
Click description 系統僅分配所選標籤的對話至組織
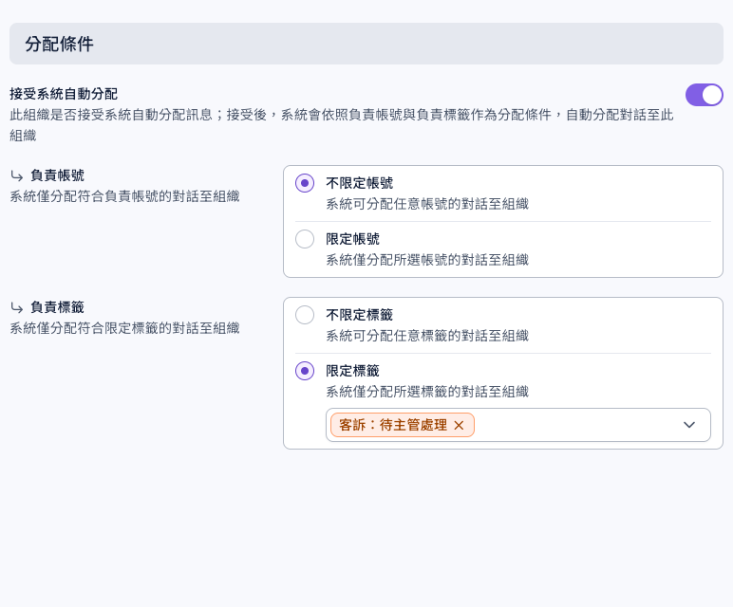pos(427,392)
